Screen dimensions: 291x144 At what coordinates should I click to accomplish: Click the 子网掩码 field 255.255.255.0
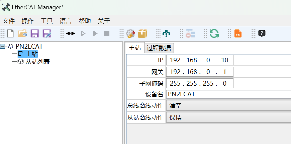point(199,83)
